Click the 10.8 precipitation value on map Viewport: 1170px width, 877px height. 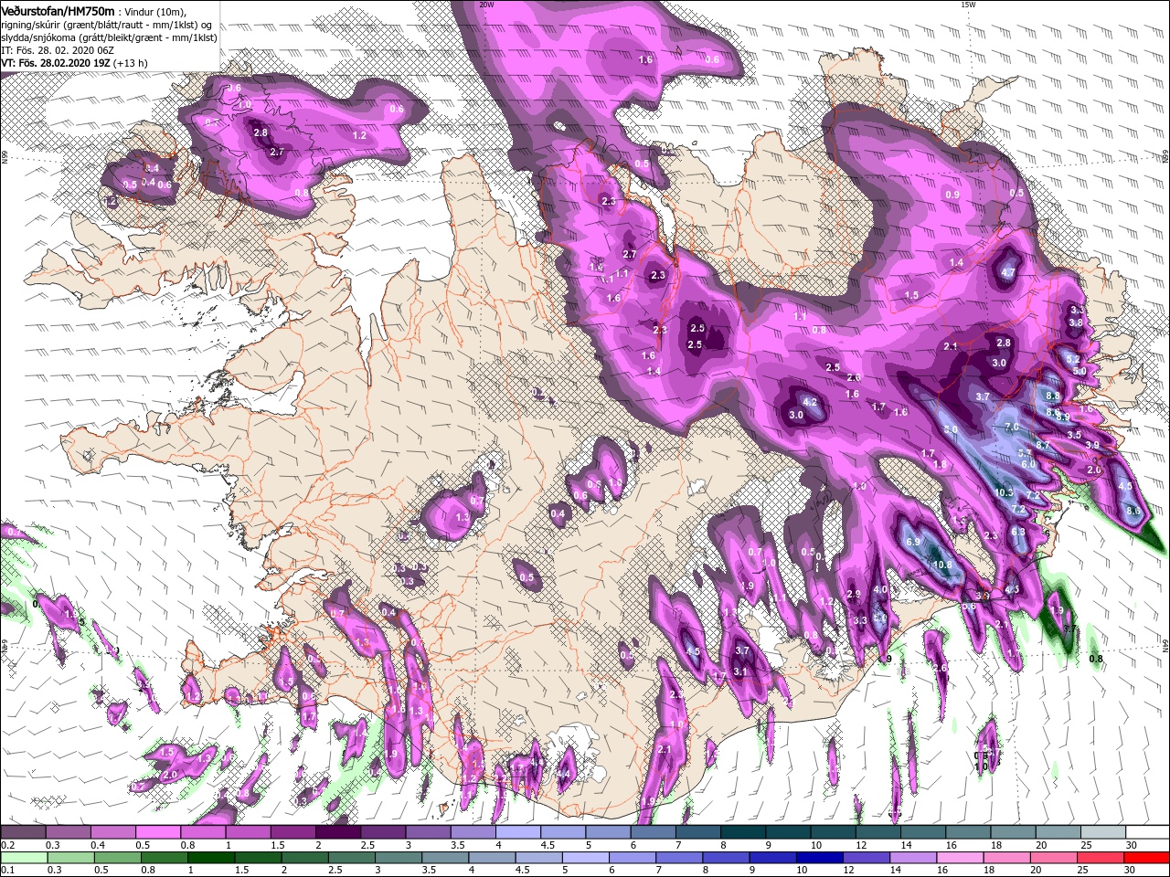942,565
